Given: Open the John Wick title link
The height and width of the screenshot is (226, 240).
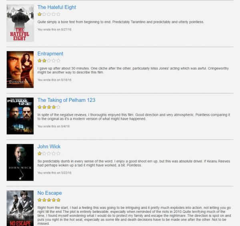Looking at the screenshot, I should tap(49, 147).
